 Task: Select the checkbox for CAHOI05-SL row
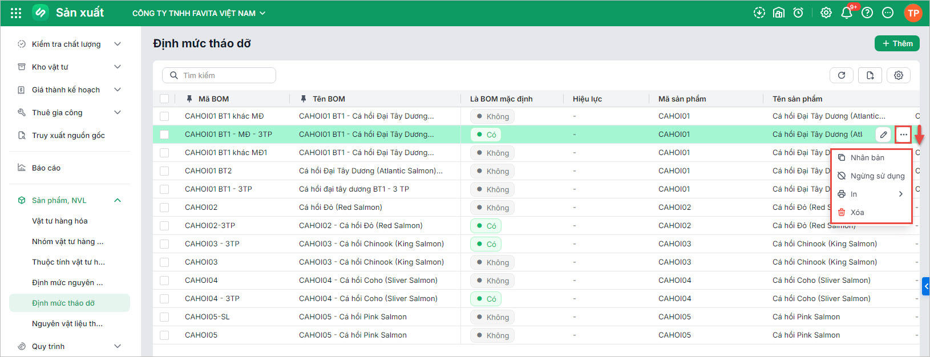coord(164,317)
